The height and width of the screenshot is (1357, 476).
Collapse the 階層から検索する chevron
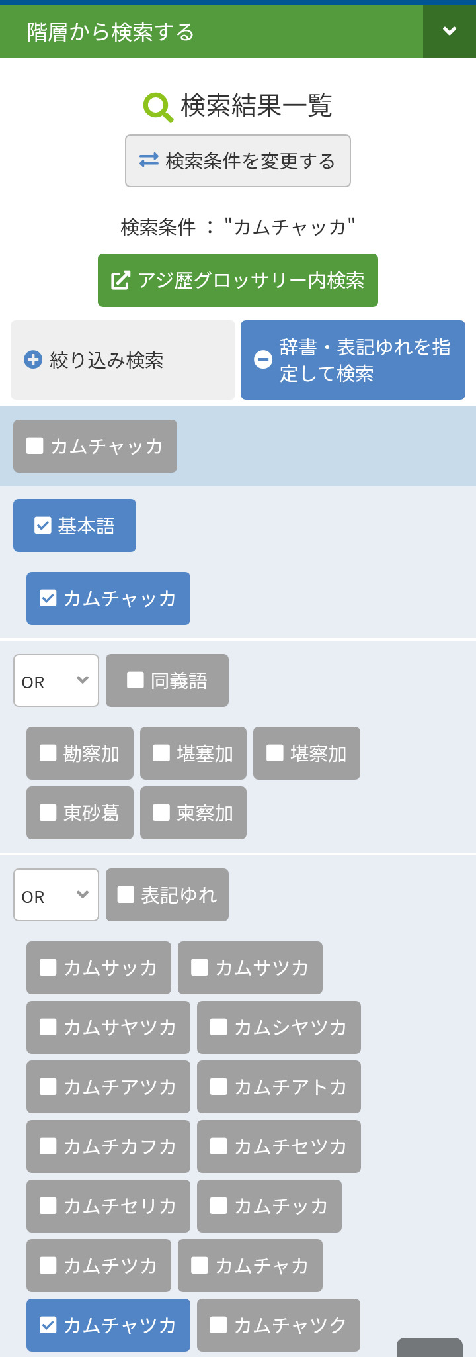(450, 31)
